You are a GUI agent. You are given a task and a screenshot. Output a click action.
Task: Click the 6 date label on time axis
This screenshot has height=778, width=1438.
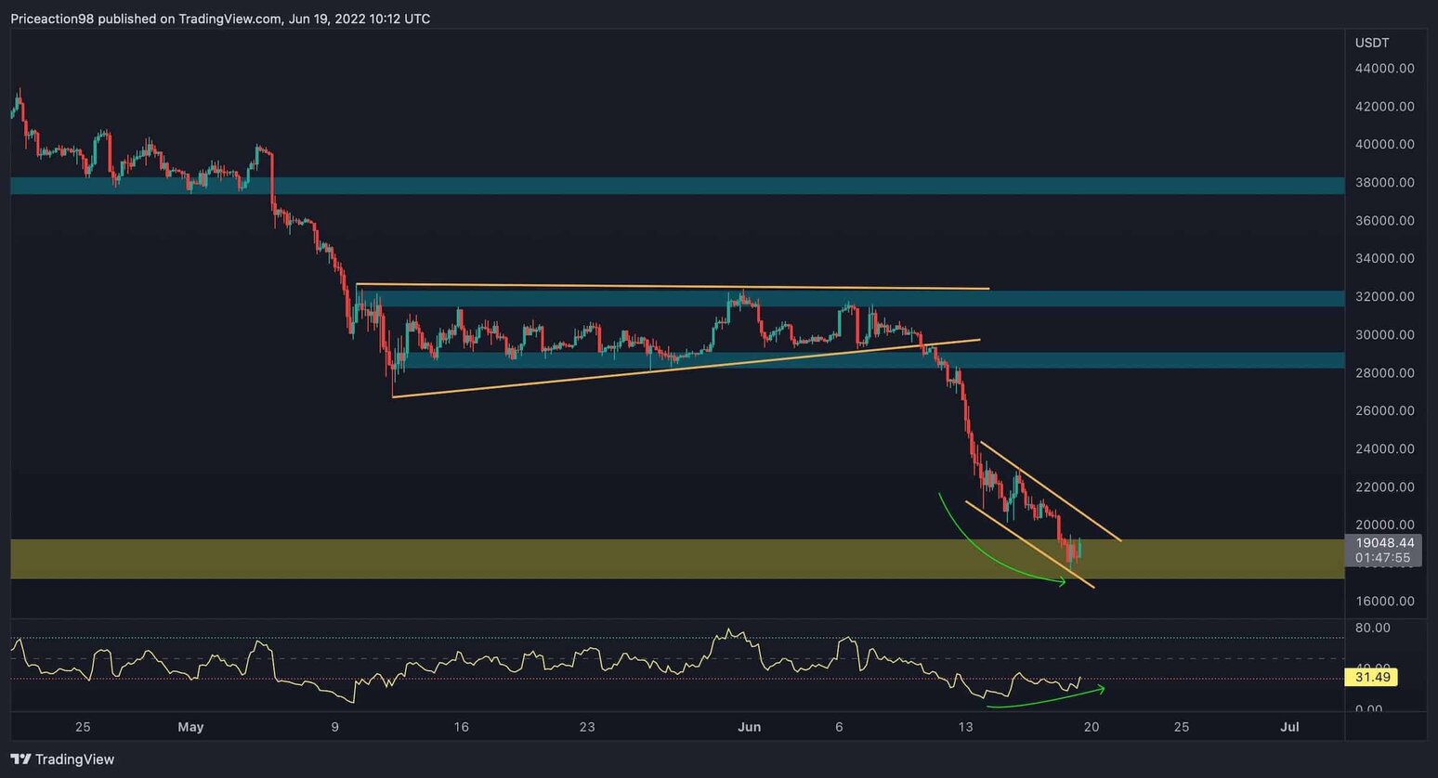pos(839,727)
